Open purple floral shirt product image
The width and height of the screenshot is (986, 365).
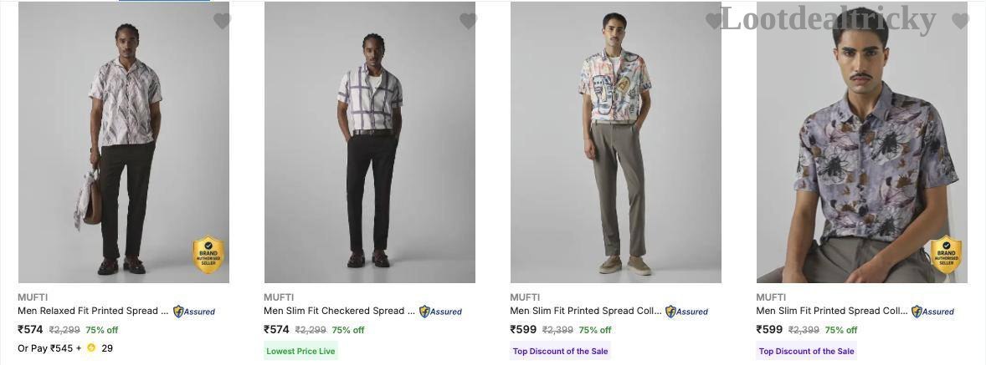point(861,142)
